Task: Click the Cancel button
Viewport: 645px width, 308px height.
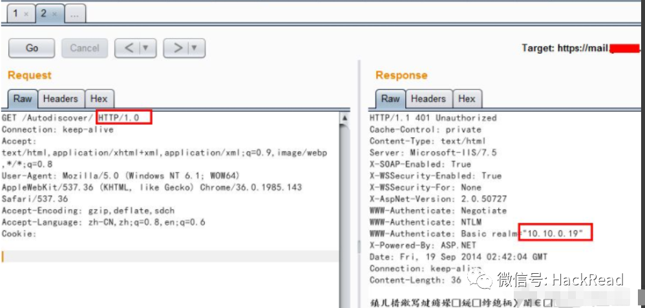Action: pyautogui.click(x=85, y=48)
